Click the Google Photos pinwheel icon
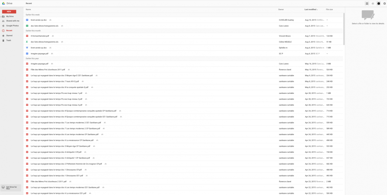The height and width of the screenshot is (195, 387). coord(3,25)
